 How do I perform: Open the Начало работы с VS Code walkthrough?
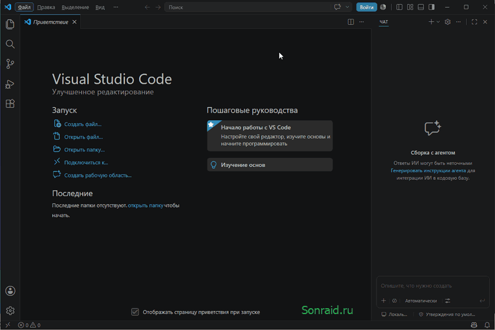[x=270, y=136]
